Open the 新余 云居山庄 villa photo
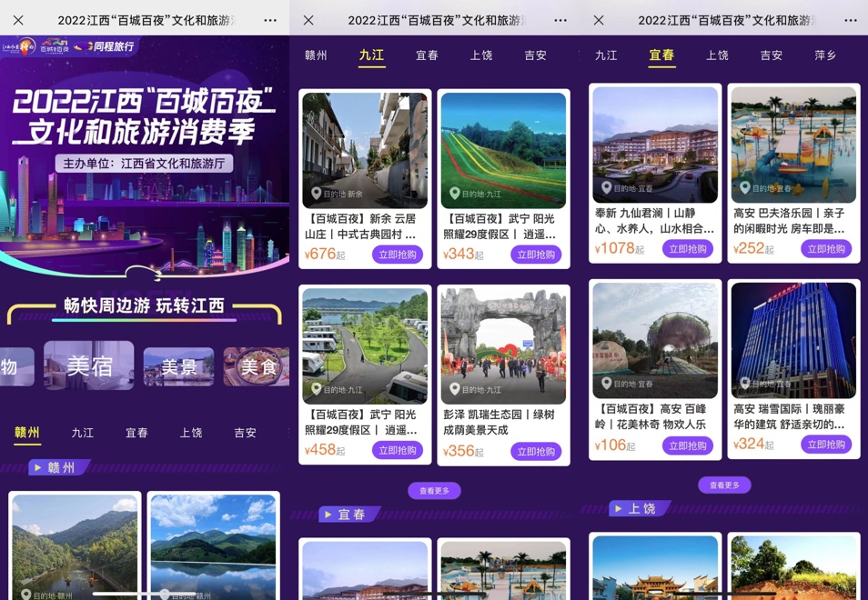The width and height of the screenshot is (868, 600). coord(365,150)
